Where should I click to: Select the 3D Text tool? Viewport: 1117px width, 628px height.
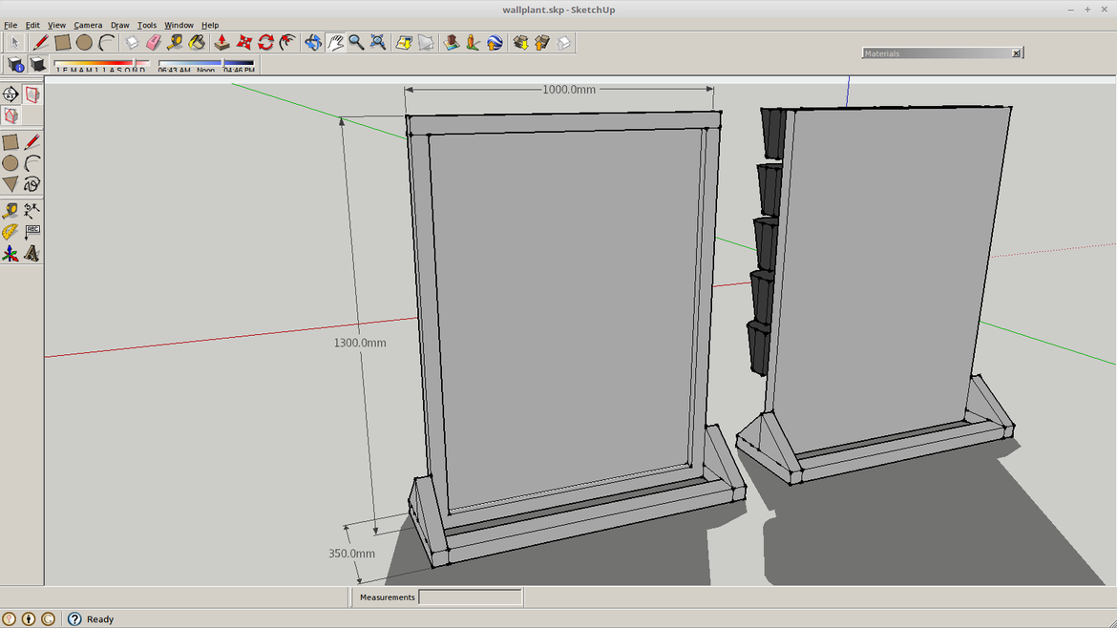click(32, 254)
